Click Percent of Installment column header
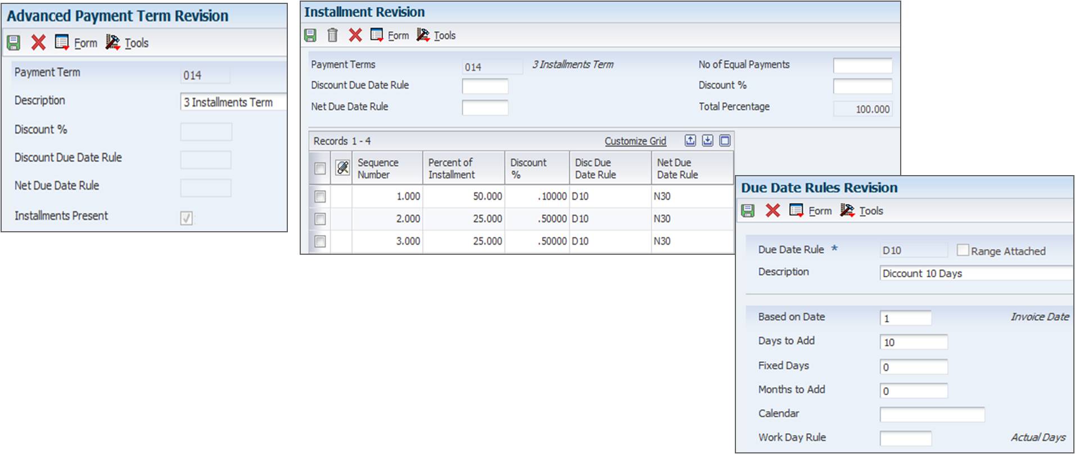 (464, 168)
